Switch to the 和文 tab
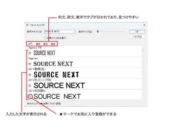The width and height of the screenshot is (172, 129). tap(38, 44)
